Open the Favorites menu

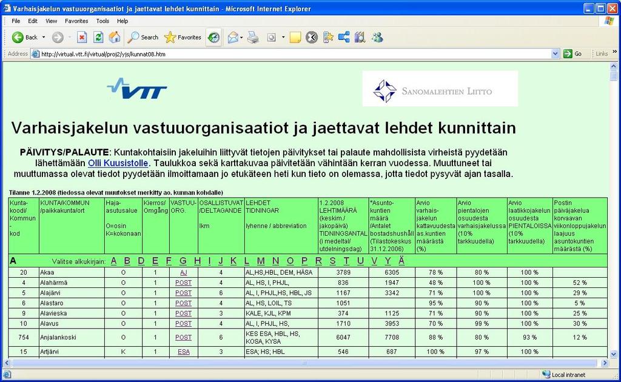pyautogui.click(x=76, y=21)
